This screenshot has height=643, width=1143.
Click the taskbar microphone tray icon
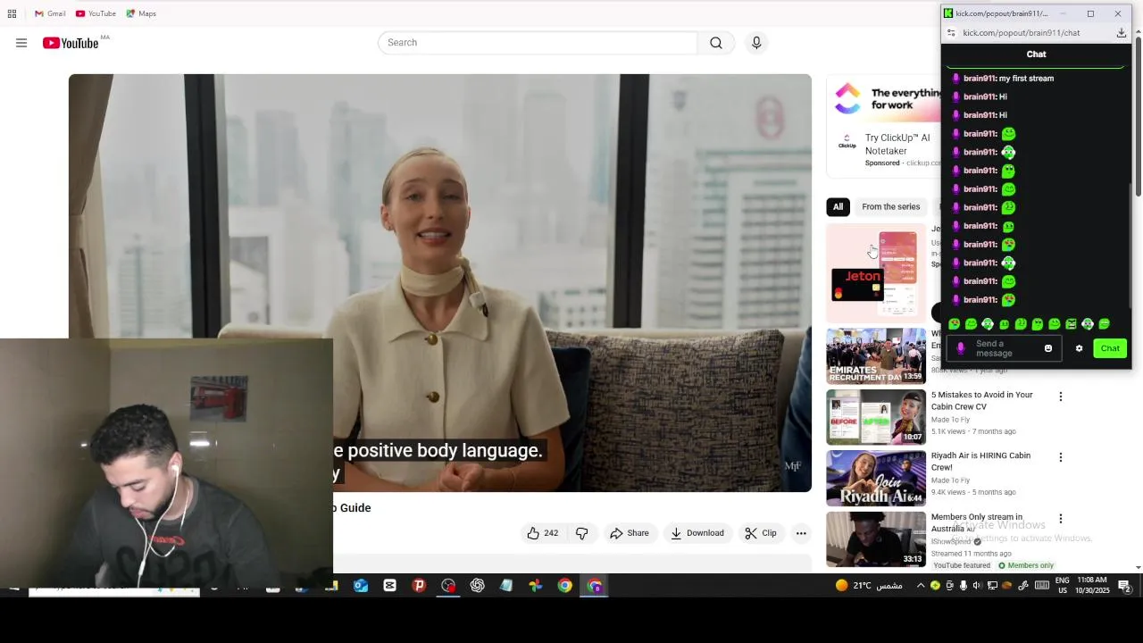pos(964,586)
